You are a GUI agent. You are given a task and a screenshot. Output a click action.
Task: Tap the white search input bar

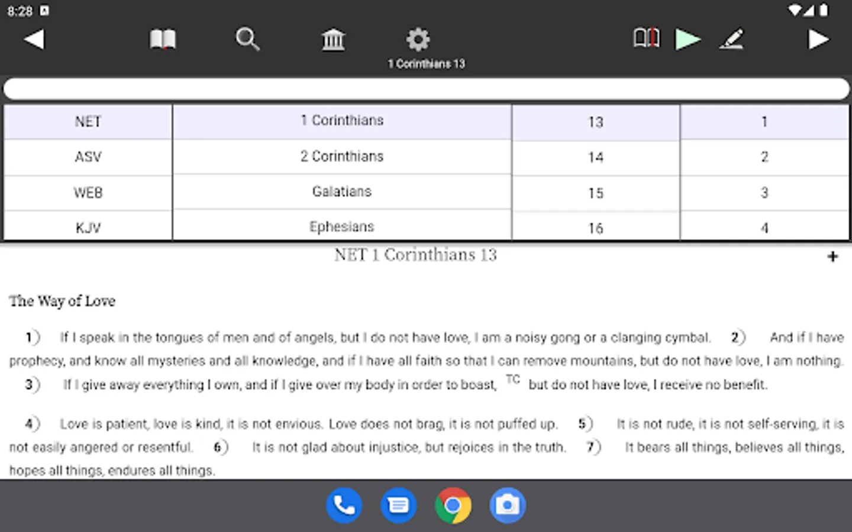point(426,89)
